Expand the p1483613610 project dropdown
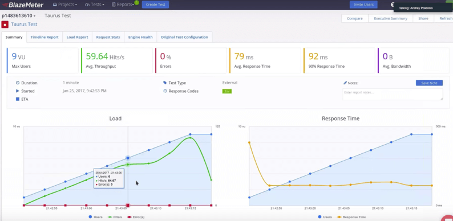The width and height of the screenshot is (453, 221). 18,16
